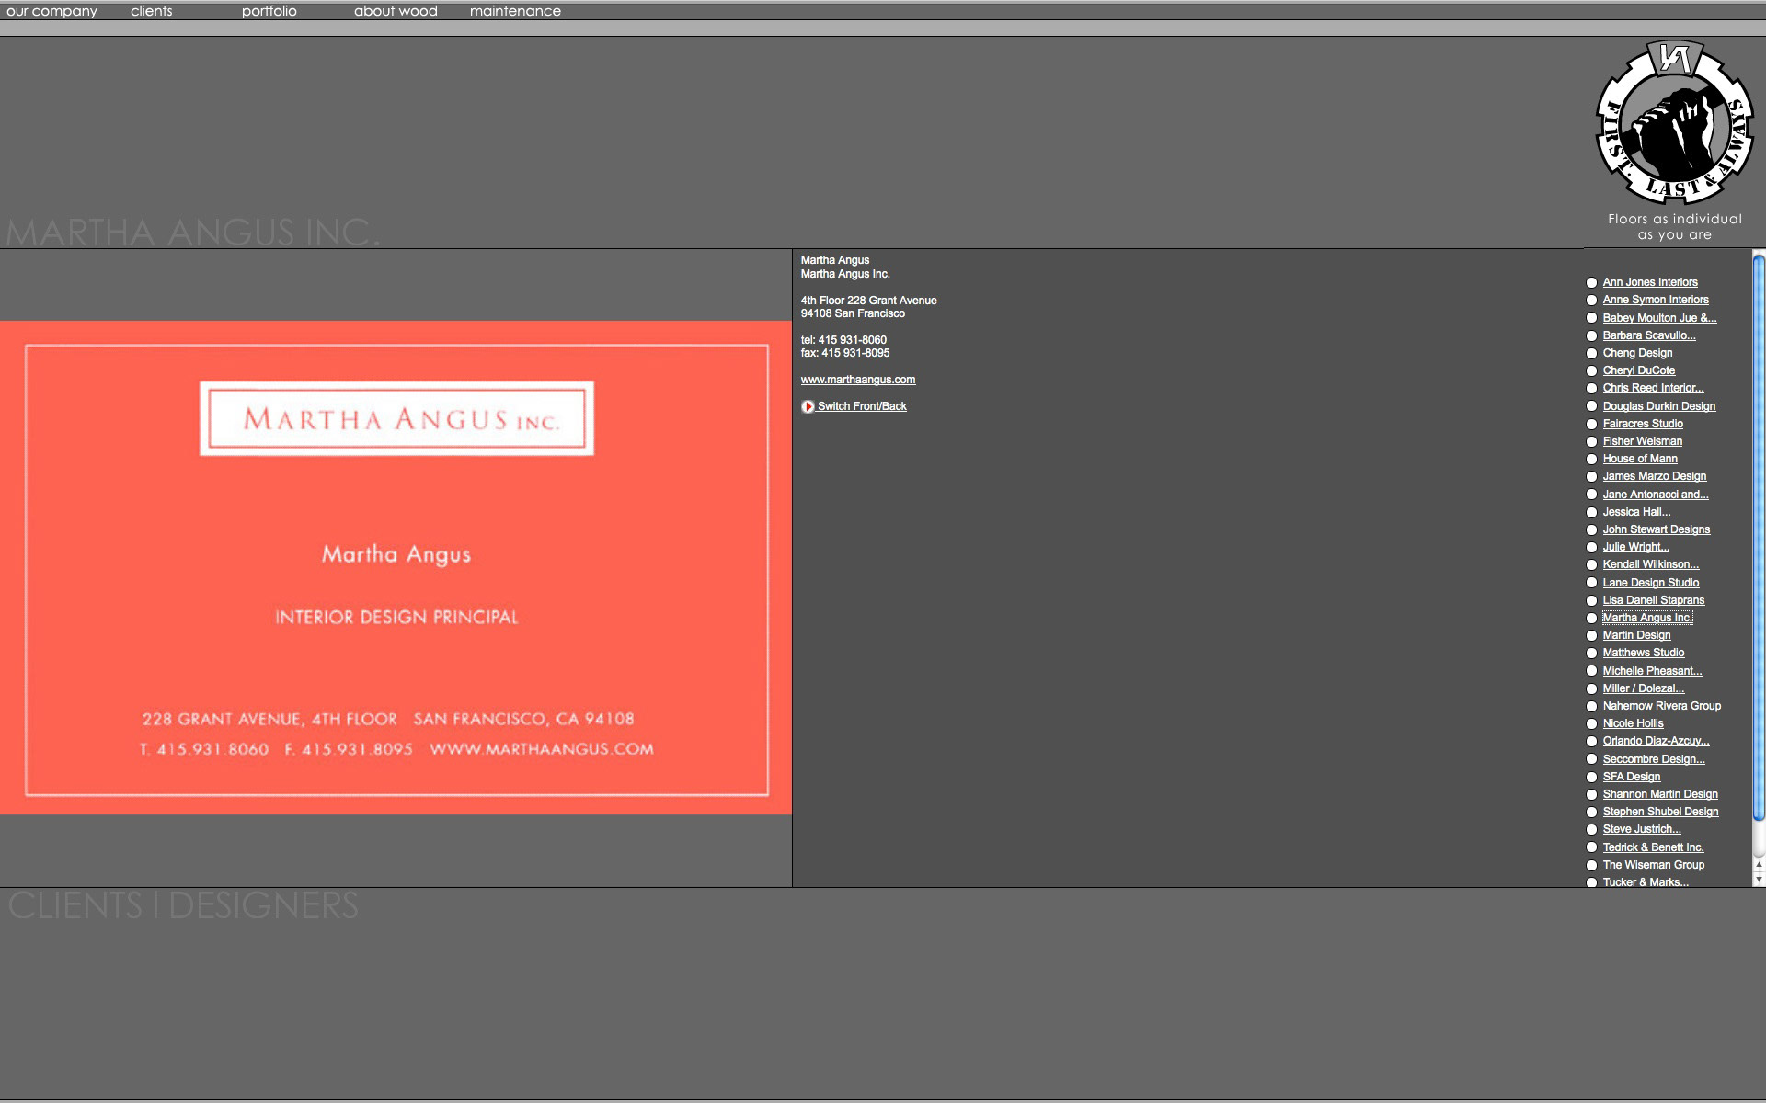Select the bullet next to Fisher Weisman
The height and width of the screenshot is (1103, 1766).
(1591, 442)
